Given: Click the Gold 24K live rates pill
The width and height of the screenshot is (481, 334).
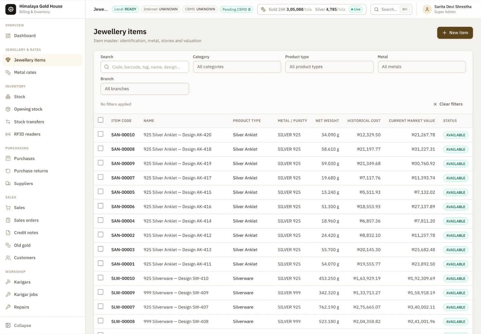Looking at the screenshot, I should [311, 9].
